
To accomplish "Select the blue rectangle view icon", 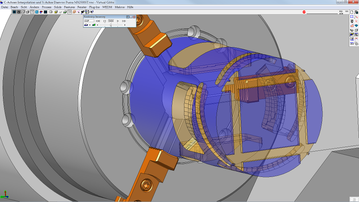I will 352,17.
